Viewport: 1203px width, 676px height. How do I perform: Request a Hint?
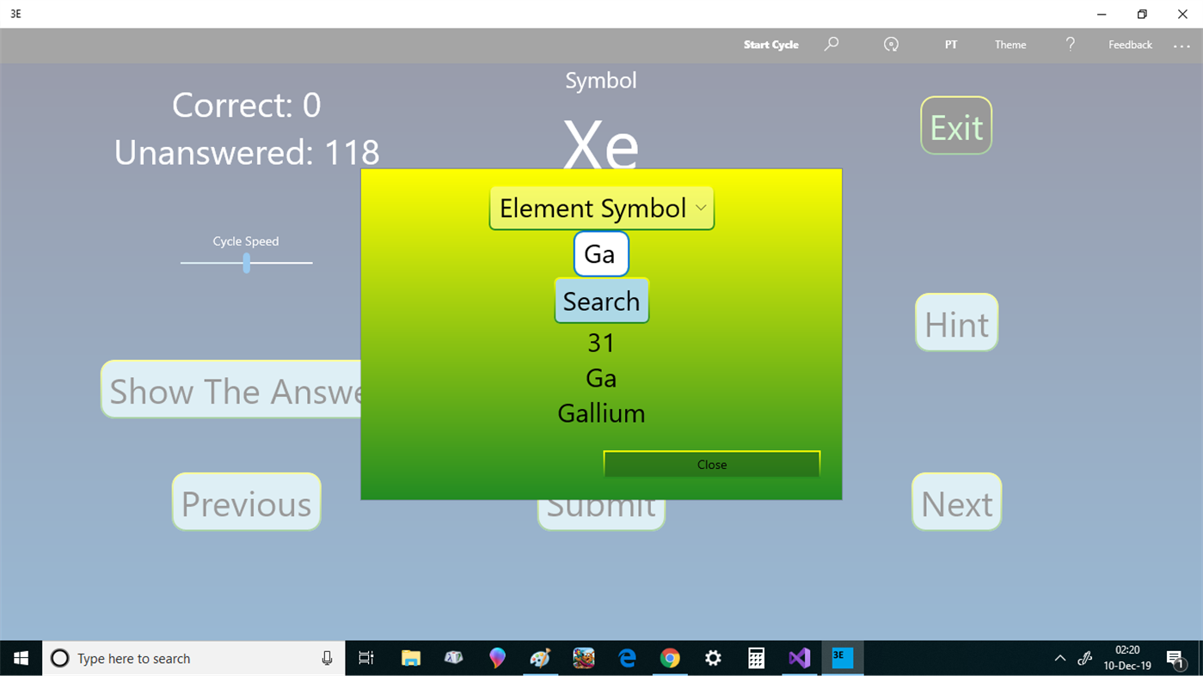(955, 322)
